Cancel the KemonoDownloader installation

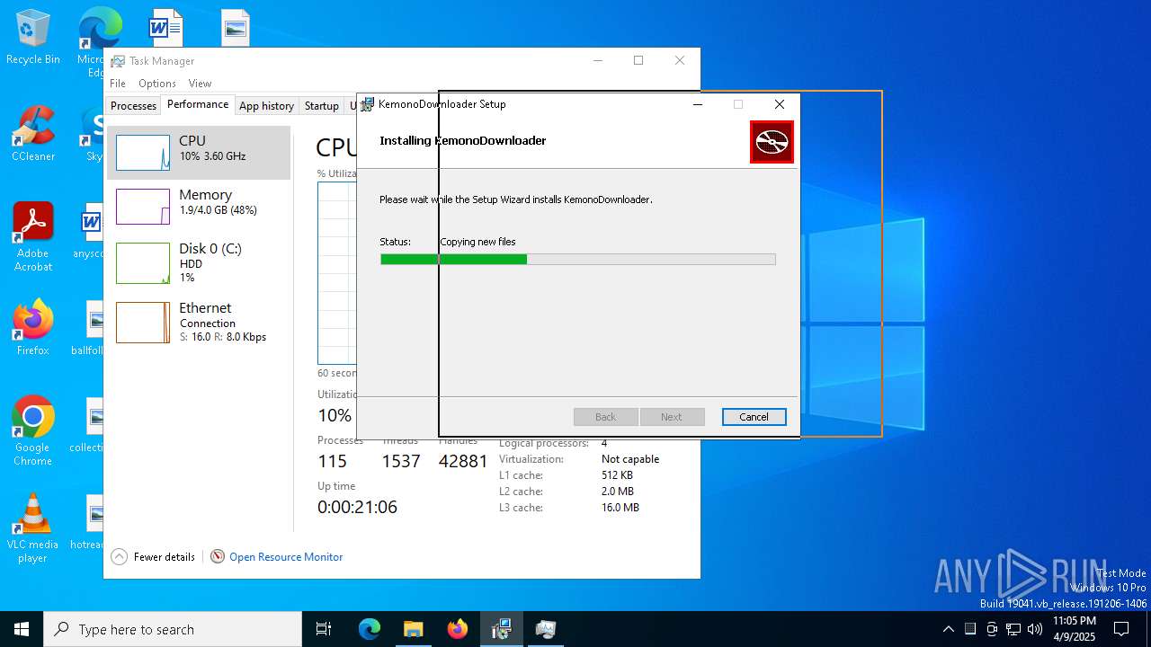click(x=754, y=417)
